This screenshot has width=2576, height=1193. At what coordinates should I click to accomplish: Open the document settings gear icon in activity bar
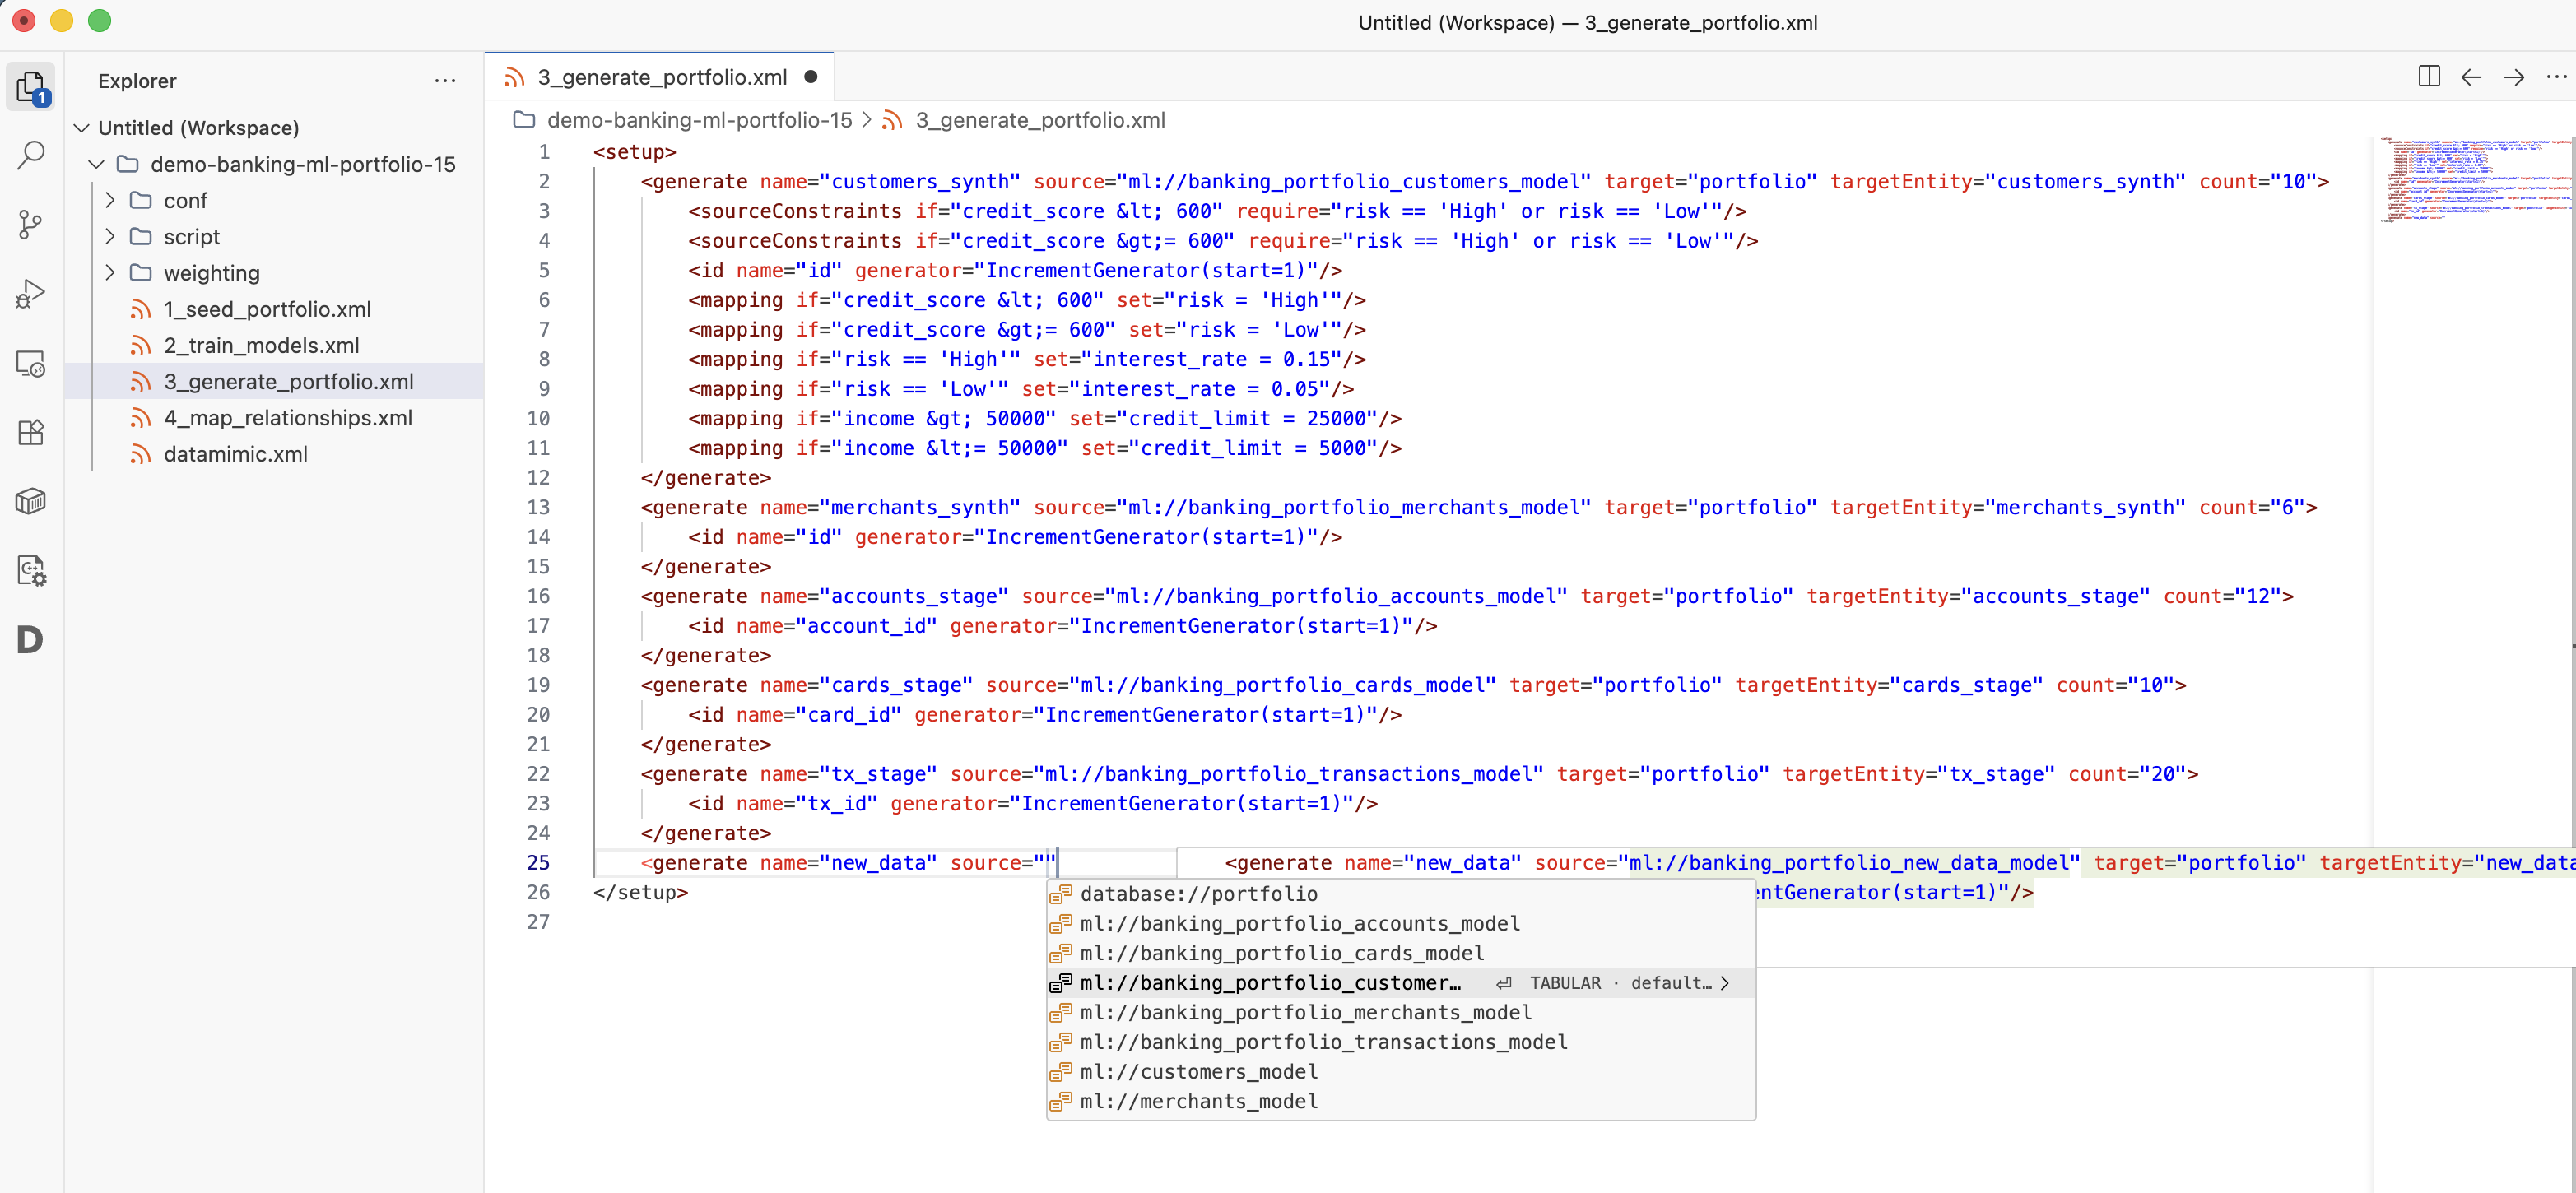tap(32, 570)
